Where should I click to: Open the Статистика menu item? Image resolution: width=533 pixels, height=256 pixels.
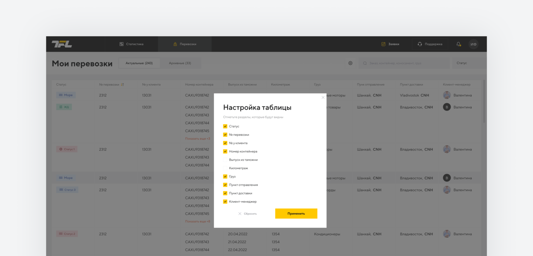[x=131, y=44]
